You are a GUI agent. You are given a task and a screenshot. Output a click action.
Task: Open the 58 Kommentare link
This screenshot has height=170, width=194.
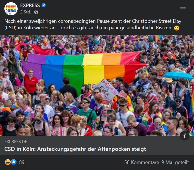[142, 162]
